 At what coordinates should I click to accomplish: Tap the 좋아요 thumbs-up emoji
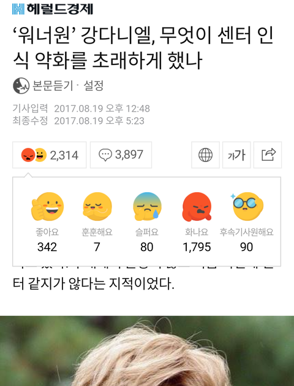(x=47, y=206)
